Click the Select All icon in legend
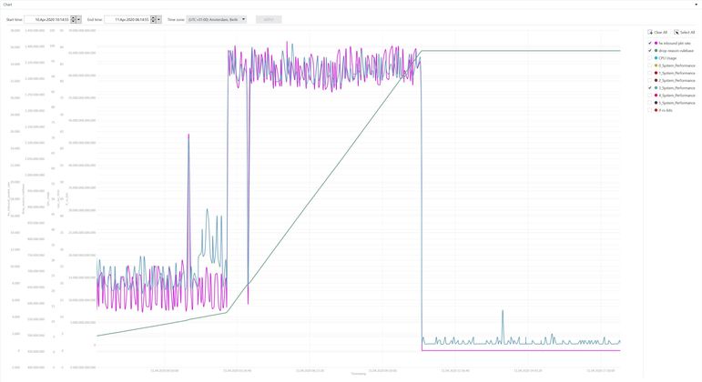The image size is (702, 382). coord(675,32)
